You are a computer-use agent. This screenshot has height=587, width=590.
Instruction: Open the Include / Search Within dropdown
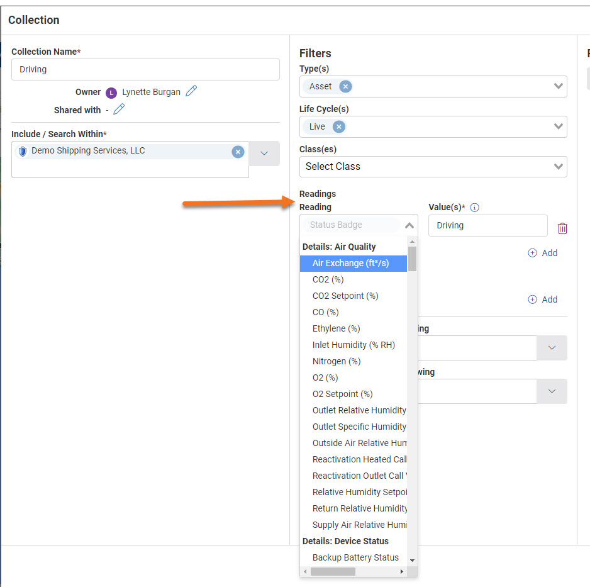tap(264, 153)
